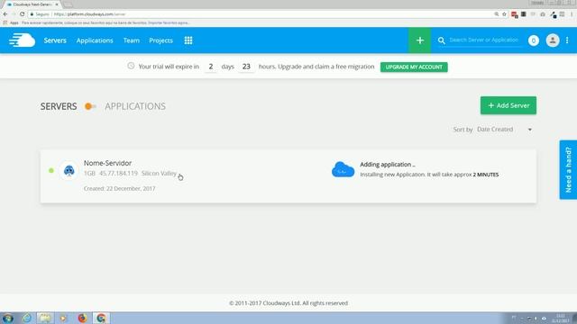Open the Sort by Date Created dropdown

(x=504, y=130)
